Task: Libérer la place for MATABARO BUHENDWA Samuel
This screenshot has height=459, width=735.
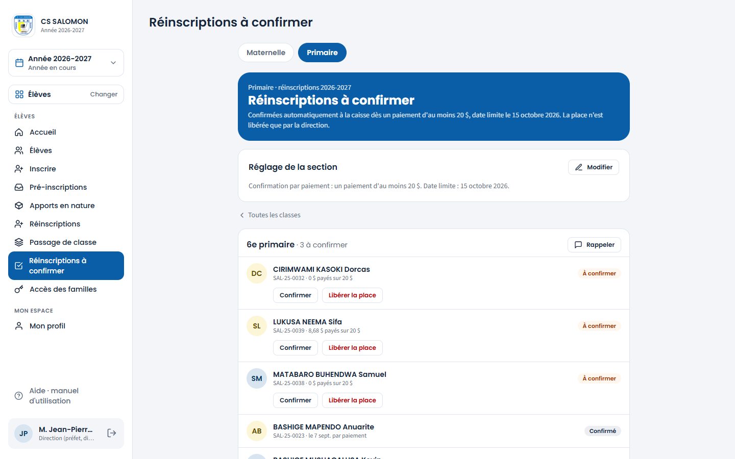Action: [352, 400]
